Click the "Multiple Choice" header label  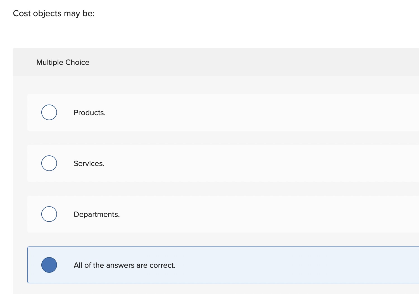pos(63,62)
